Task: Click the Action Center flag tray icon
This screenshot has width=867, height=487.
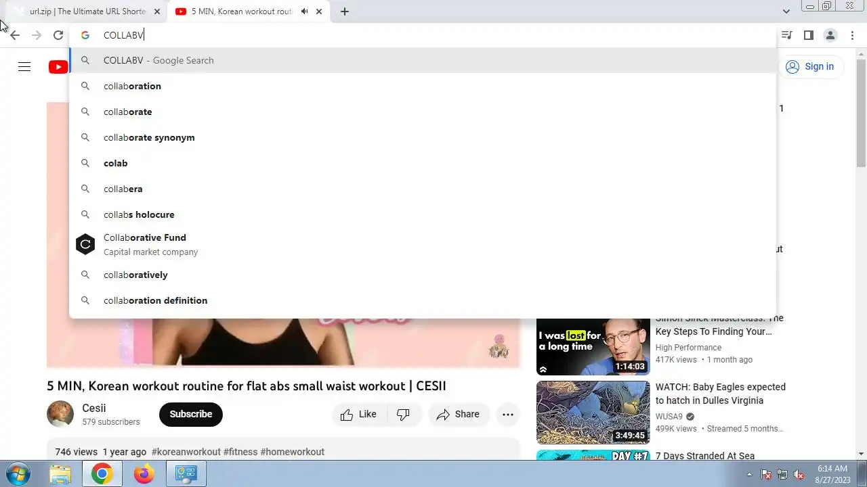Action: pyautogui.click(x=766, y=474)
